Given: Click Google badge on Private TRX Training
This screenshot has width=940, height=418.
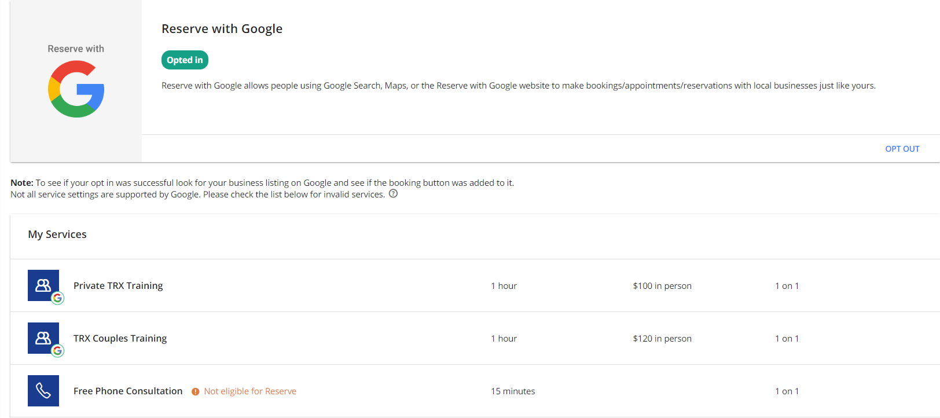Looking at the screenshot, I should [57, 298].
